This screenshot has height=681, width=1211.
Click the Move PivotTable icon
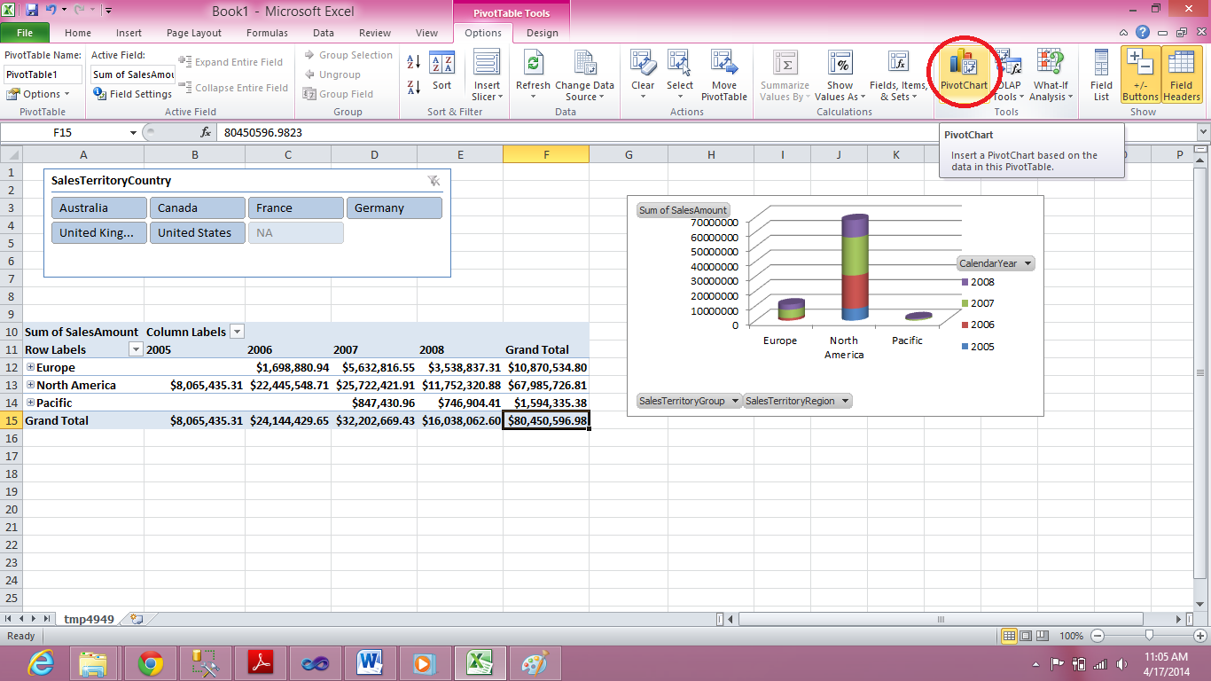tap(724, 64)
